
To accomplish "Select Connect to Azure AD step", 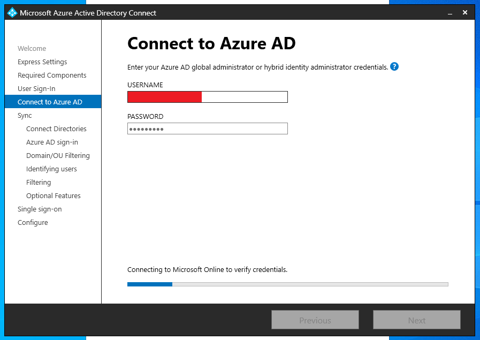I will tap(53, 102).
